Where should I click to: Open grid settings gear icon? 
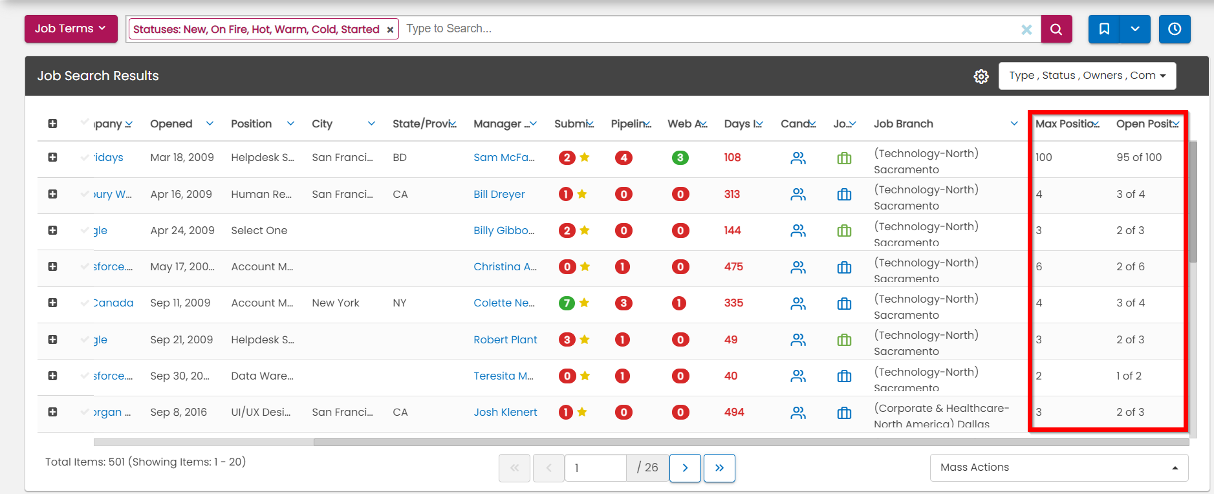pyautogui.click(x=981, y=76)
